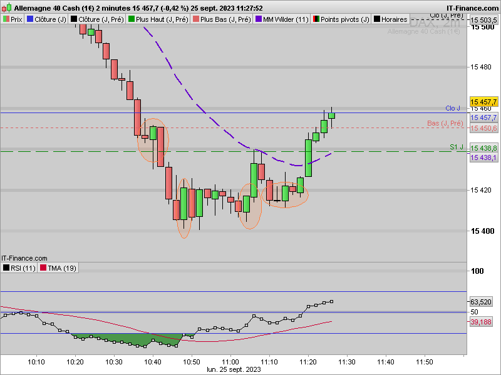Open the TMA (19) indicator settings
The height and width of the screenshot is (375, 501).
tap(58, 268)
